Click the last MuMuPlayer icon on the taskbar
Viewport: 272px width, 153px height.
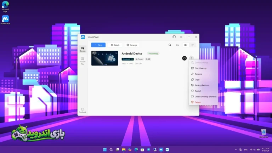[167, 149]
